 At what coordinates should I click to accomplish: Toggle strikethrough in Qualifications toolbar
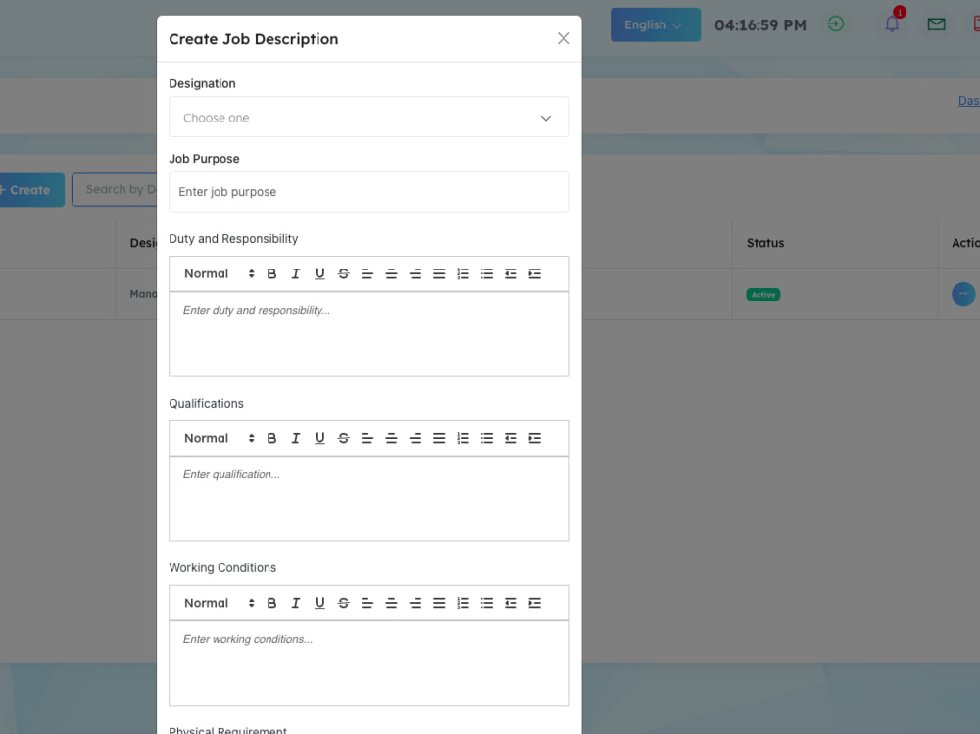click(x=343, y=438)
